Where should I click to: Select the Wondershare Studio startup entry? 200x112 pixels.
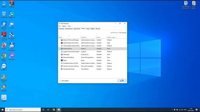92,69
